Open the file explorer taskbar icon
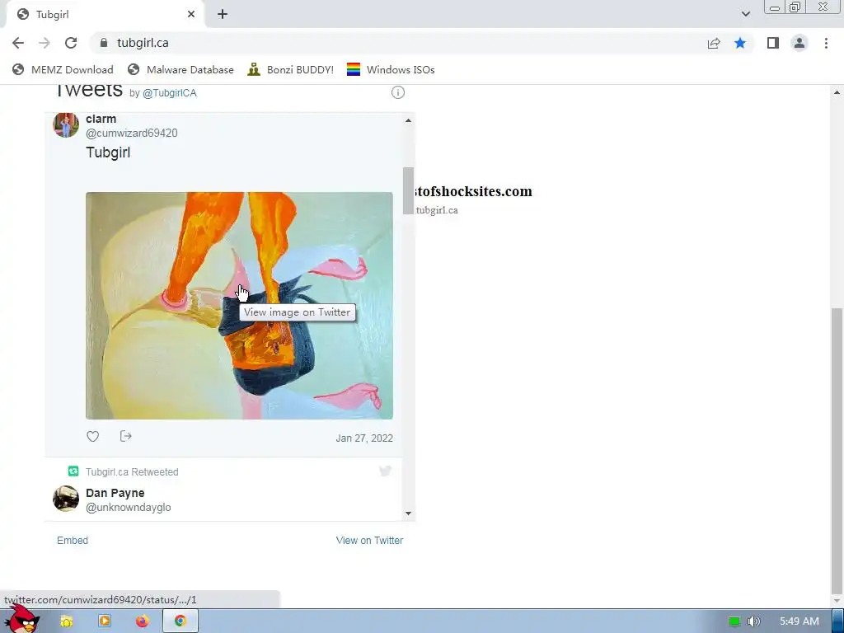This screenshot has height=633, width=844. (x=67, y=621)
